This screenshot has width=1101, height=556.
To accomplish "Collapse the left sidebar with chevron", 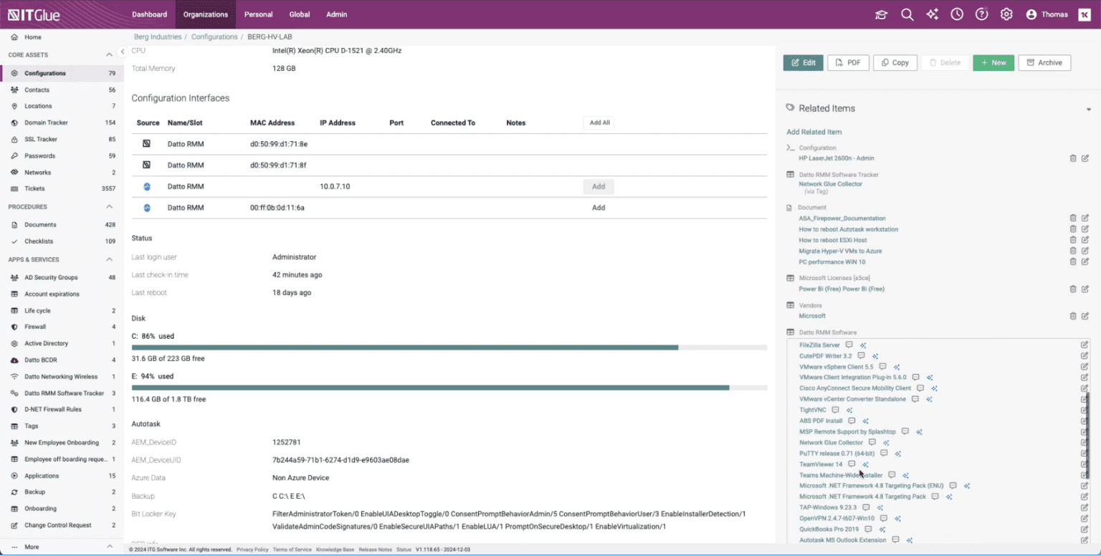I will 123,52.
